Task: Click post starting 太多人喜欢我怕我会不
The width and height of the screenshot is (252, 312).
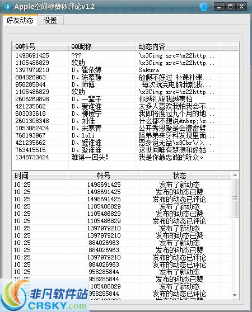Action: tap(176, 106)
